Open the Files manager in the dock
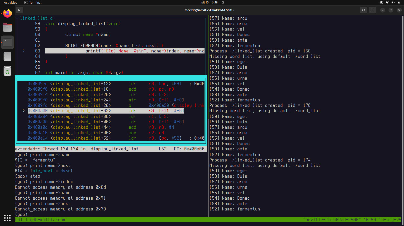The height and width of the screenshot is (226, 404). tap(7, 27)
